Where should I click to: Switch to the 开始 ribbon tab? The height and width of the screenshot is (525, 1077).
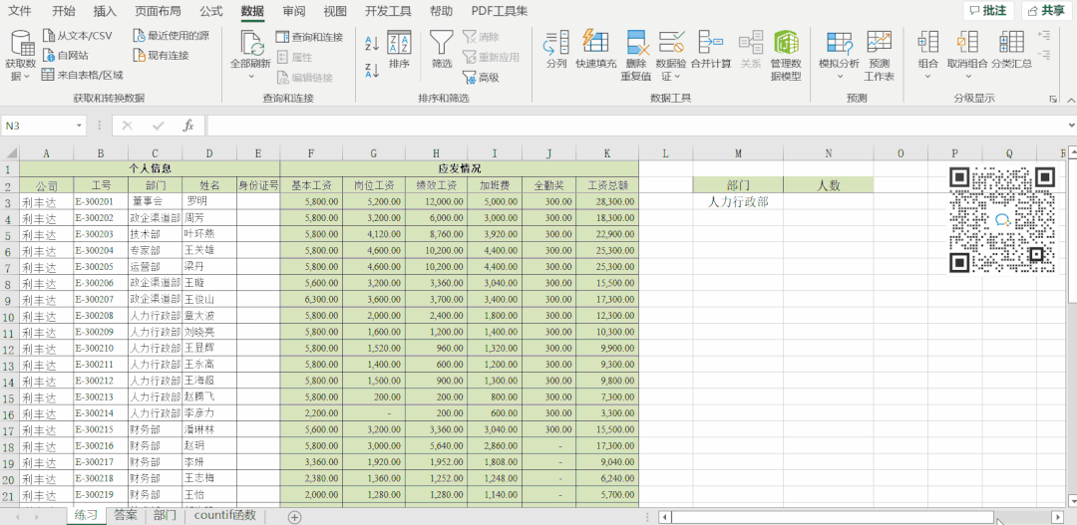[64, 11]
